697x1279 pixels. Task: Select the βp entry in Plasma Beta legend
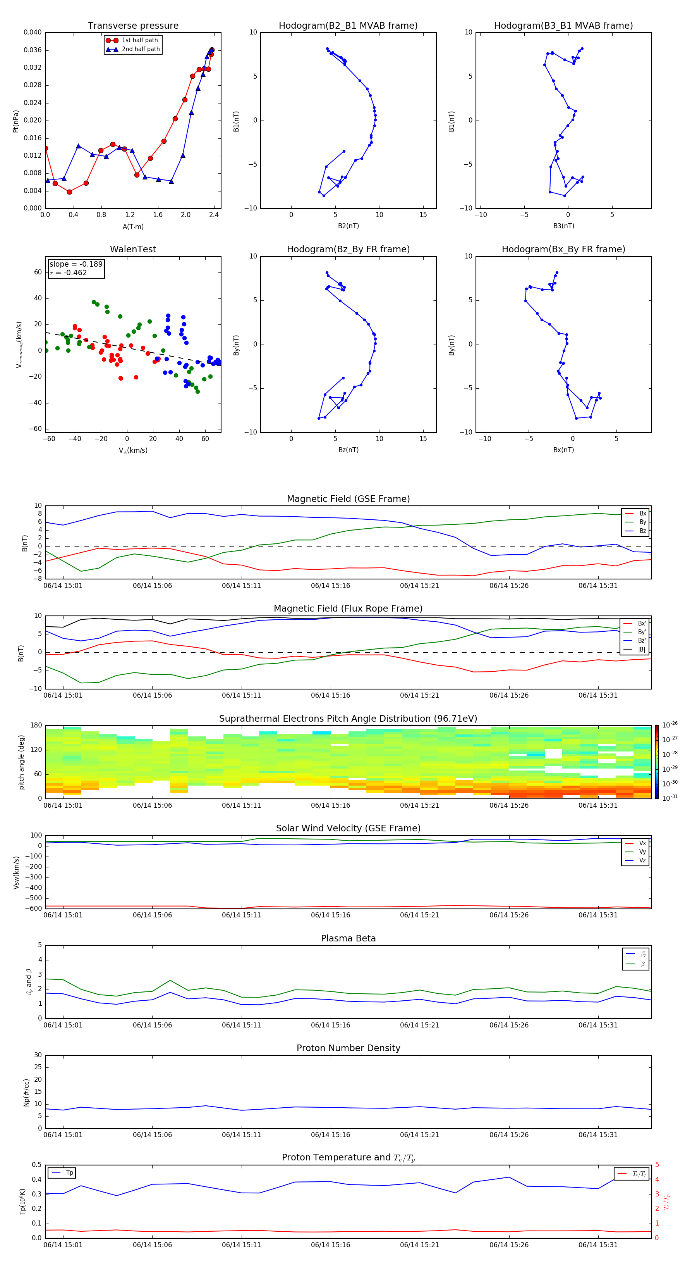637,954
